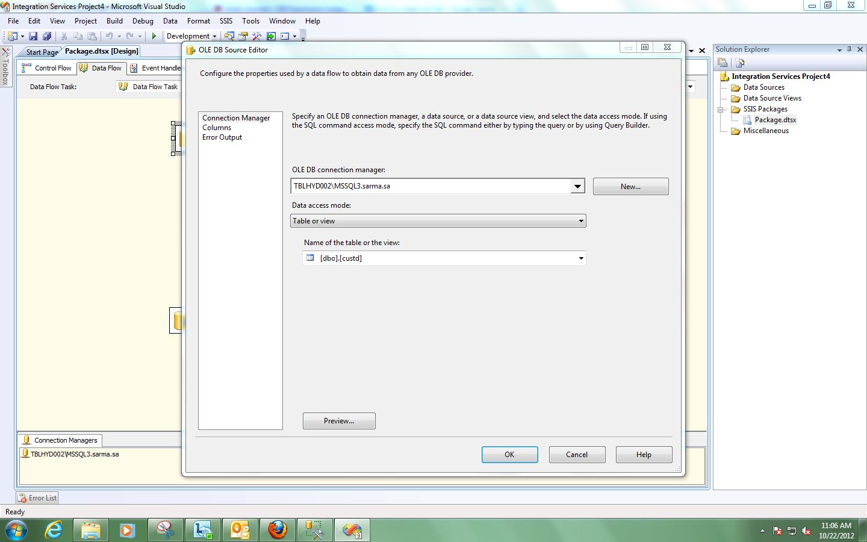Open Windows Explorer from the taskbar
This screenshot has width=867, height=542.
91,530
